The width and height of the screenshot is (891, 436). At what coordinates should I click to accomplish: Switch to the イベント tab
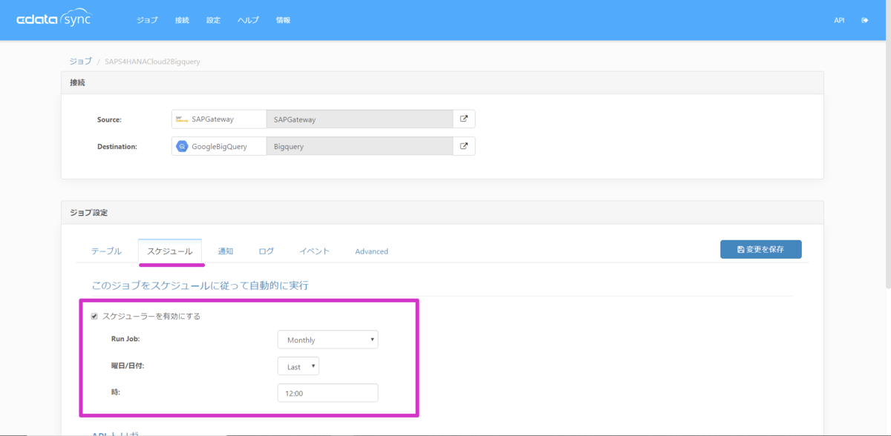314,251
